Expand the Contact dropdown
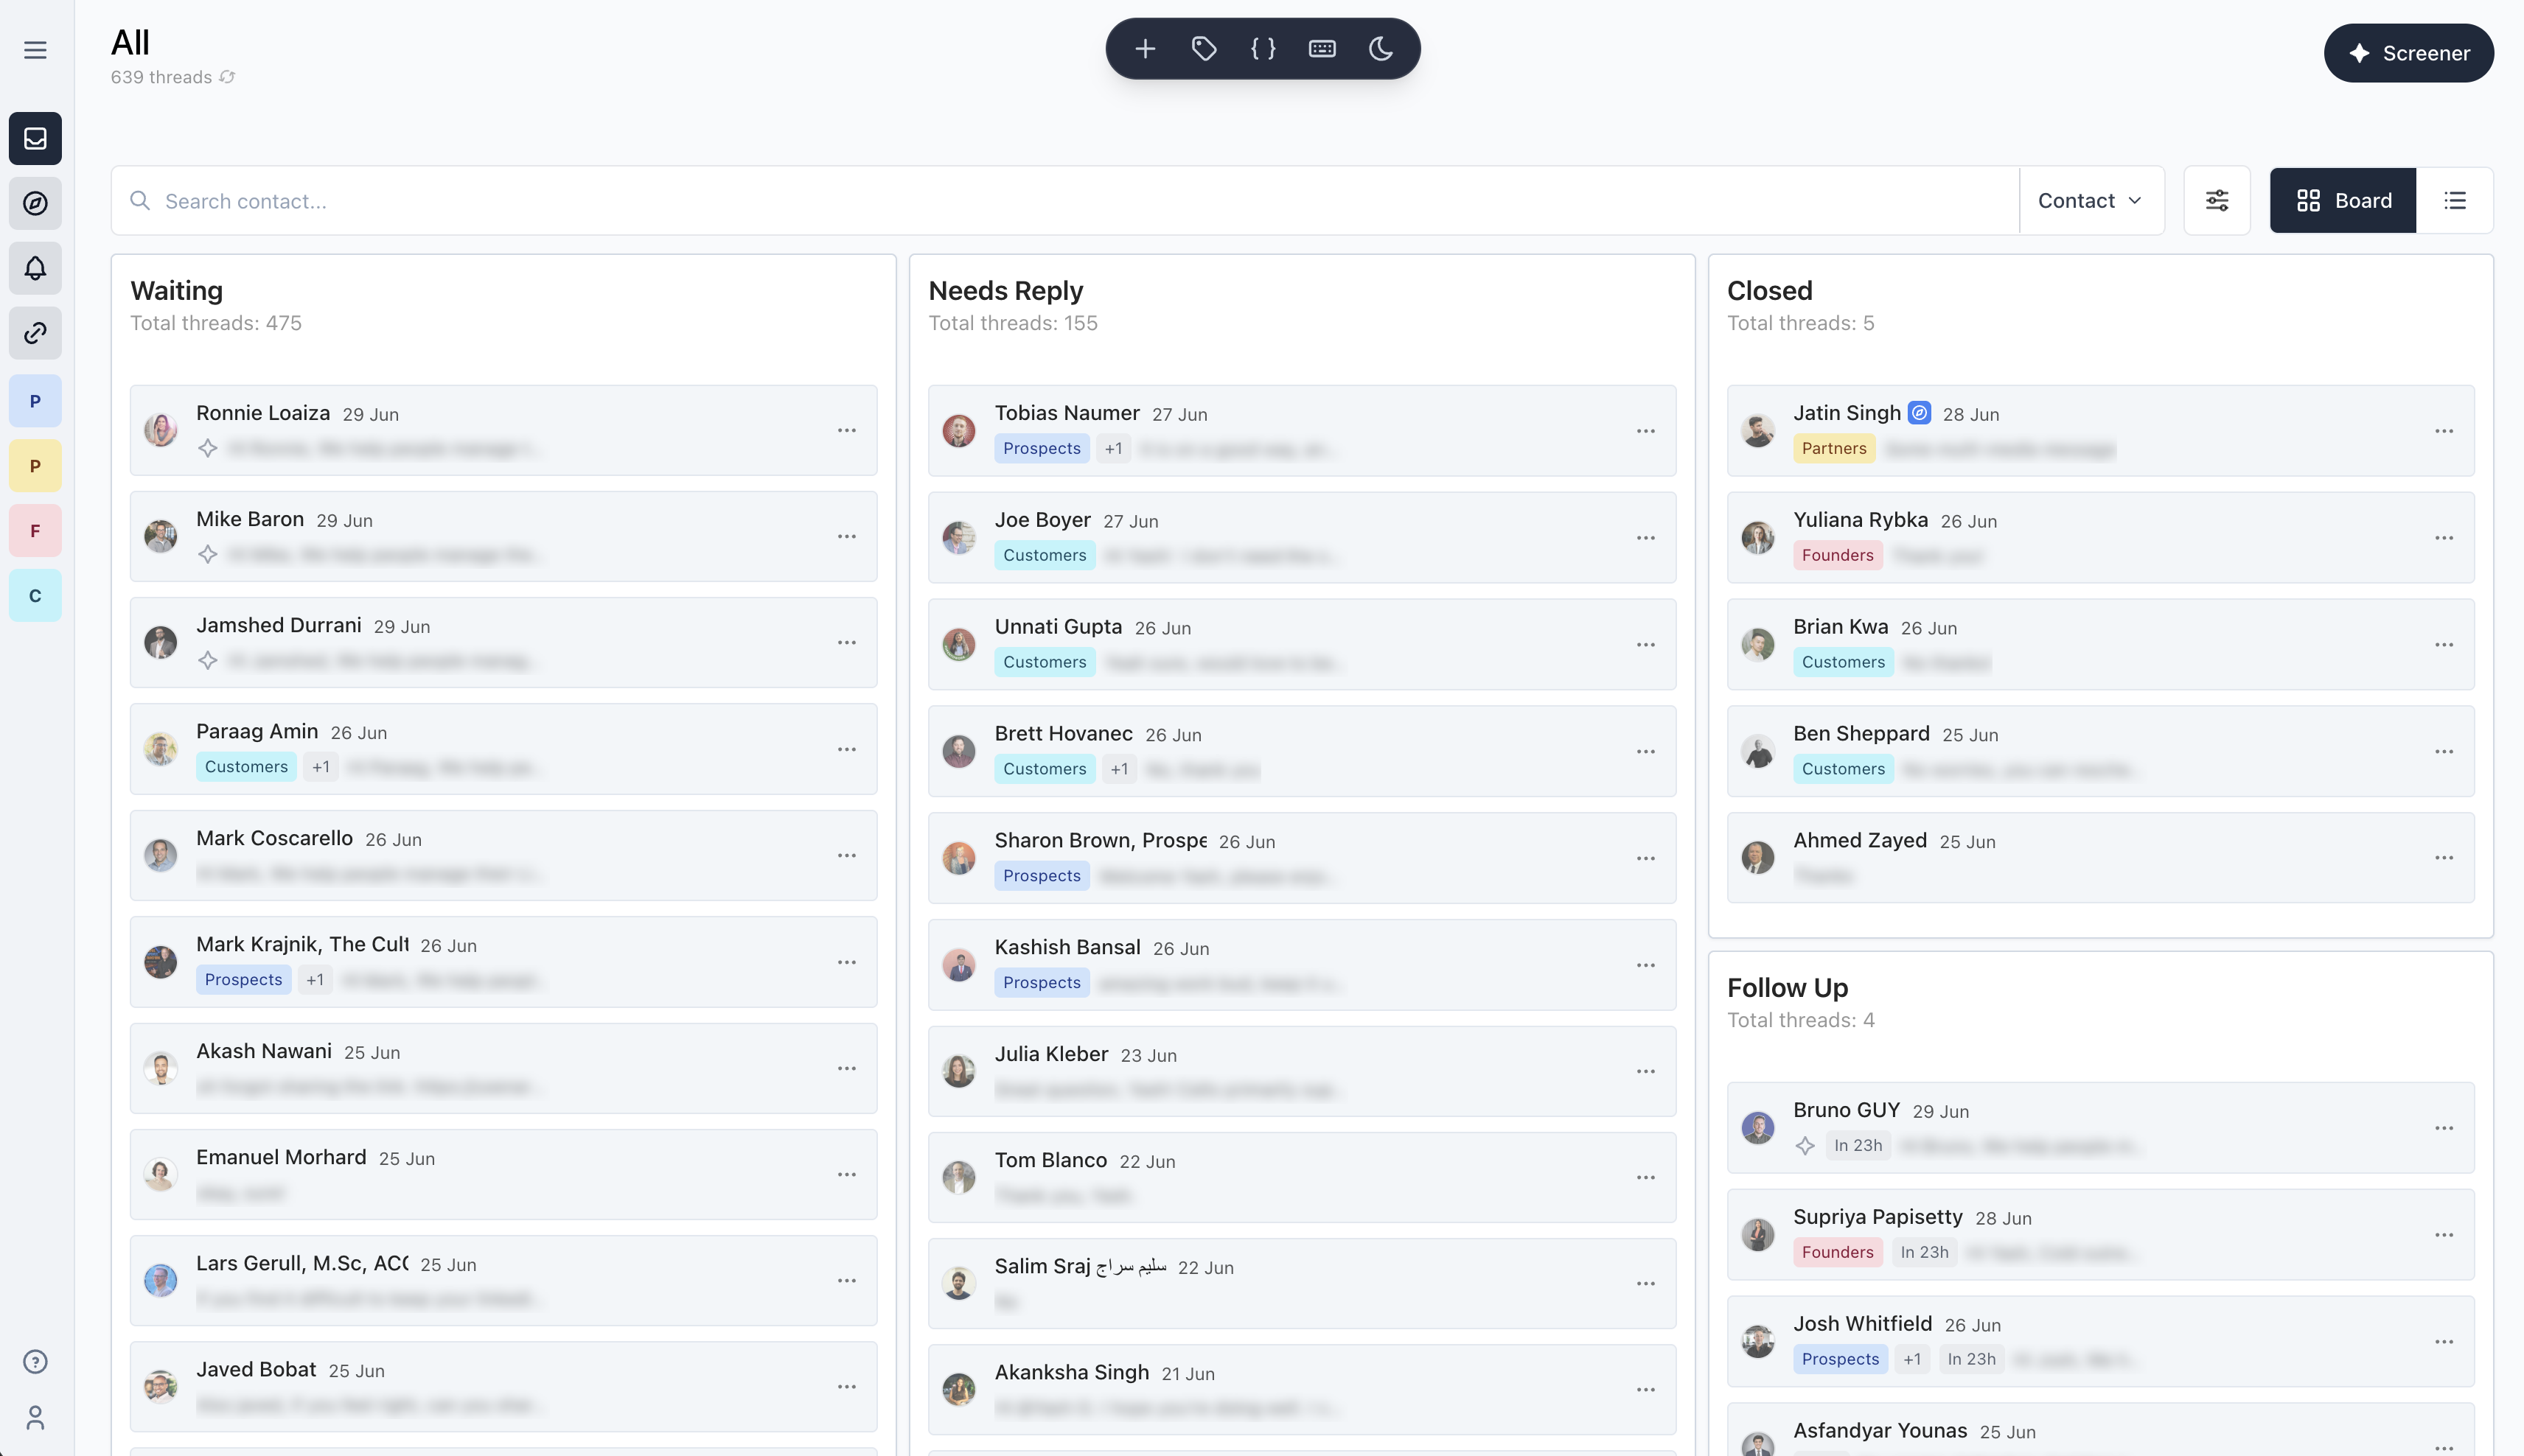Image resolution: width=2524 pixels, height=1456 pixels. [x=2091, y=201]
